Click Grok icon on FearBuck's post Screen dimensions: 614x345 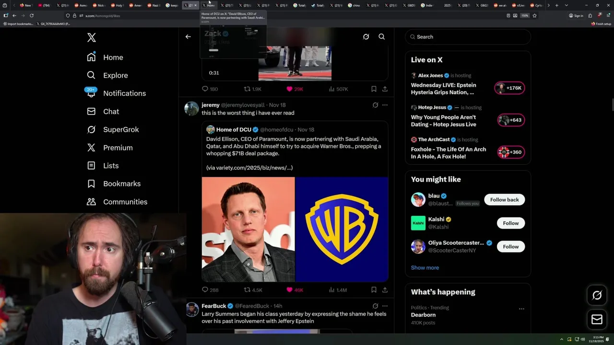click(375, 306)
